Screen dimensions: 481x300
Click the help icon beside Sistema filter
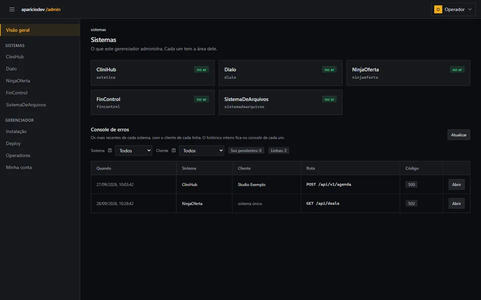tap(110, 150)
